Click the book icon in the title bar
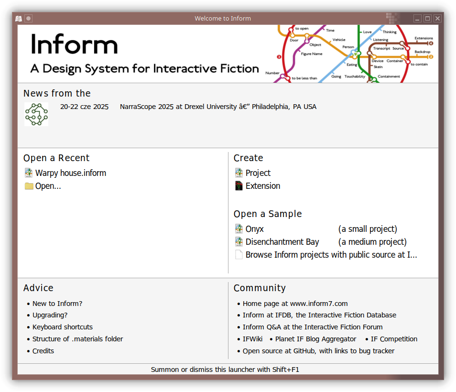 coord(19,19)
